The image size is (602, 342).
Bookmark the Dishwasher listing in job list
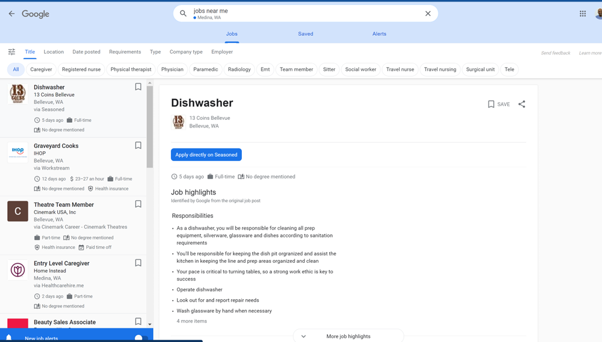(x=138, y=87)
